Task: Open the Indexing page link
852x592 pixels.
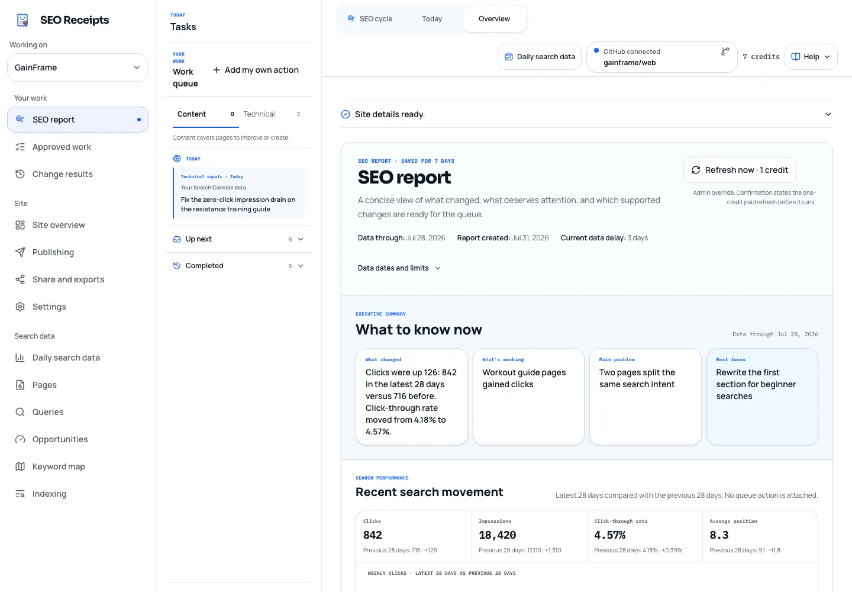Action: pos(78,494)
